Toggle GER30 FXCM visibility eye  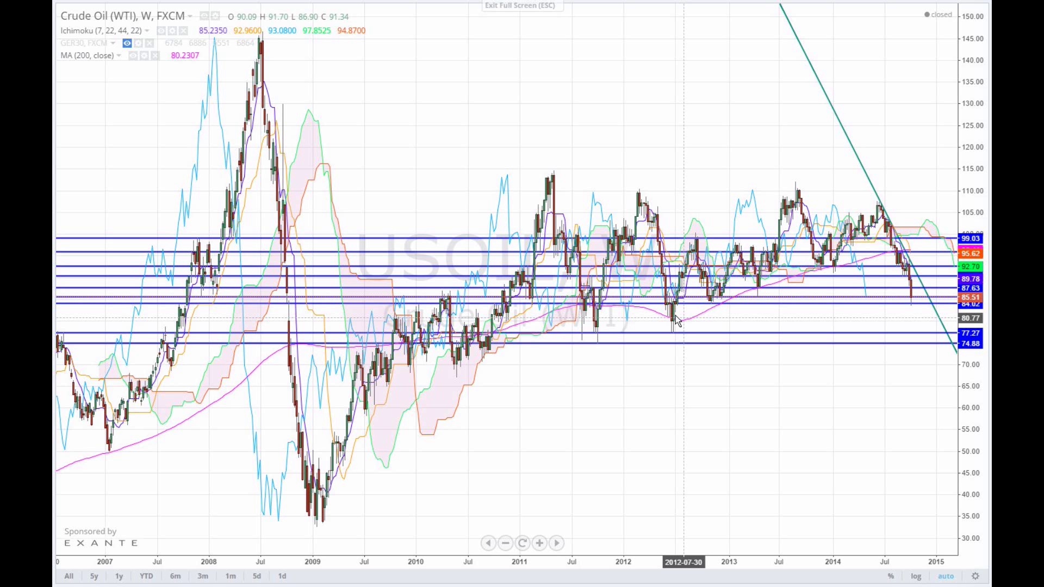127,43
